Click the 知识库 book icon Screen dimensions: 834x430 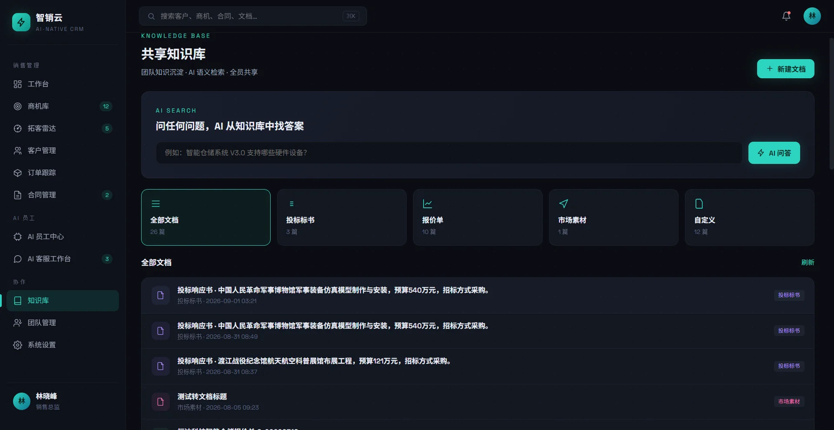click(17, 300)
